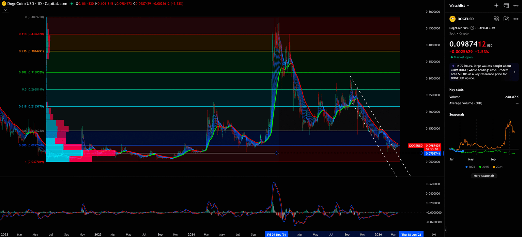522x237 pixels.
Task: Toggle the 2026 seasonal series
Action: (470, 167)
